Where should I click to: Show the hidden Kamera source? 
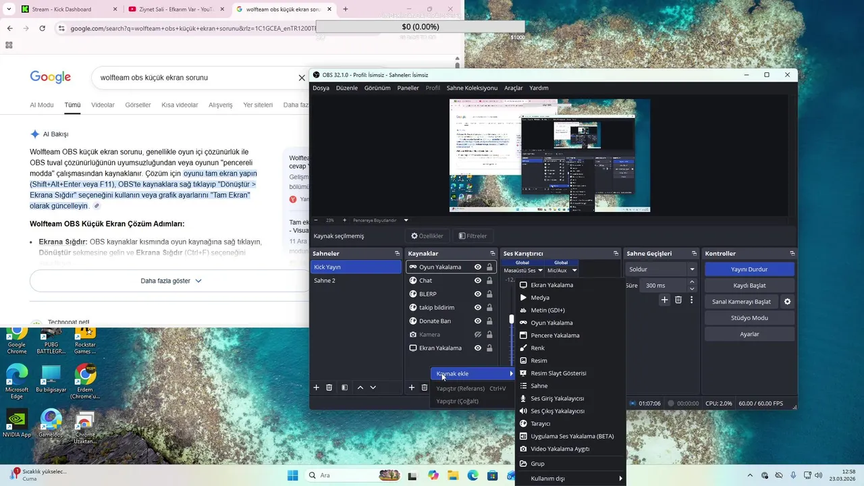pos(478,335)
